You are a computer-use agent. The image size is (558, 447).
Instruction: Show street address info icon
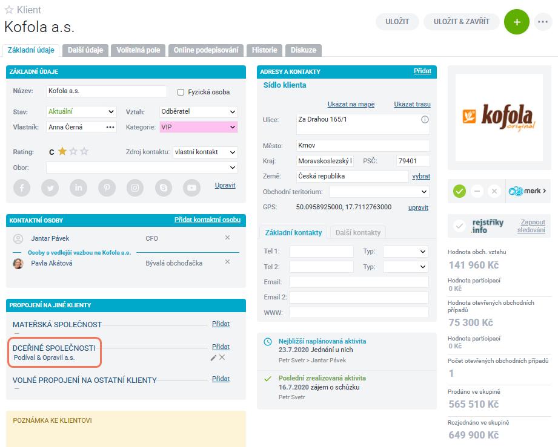click(425, 119)
